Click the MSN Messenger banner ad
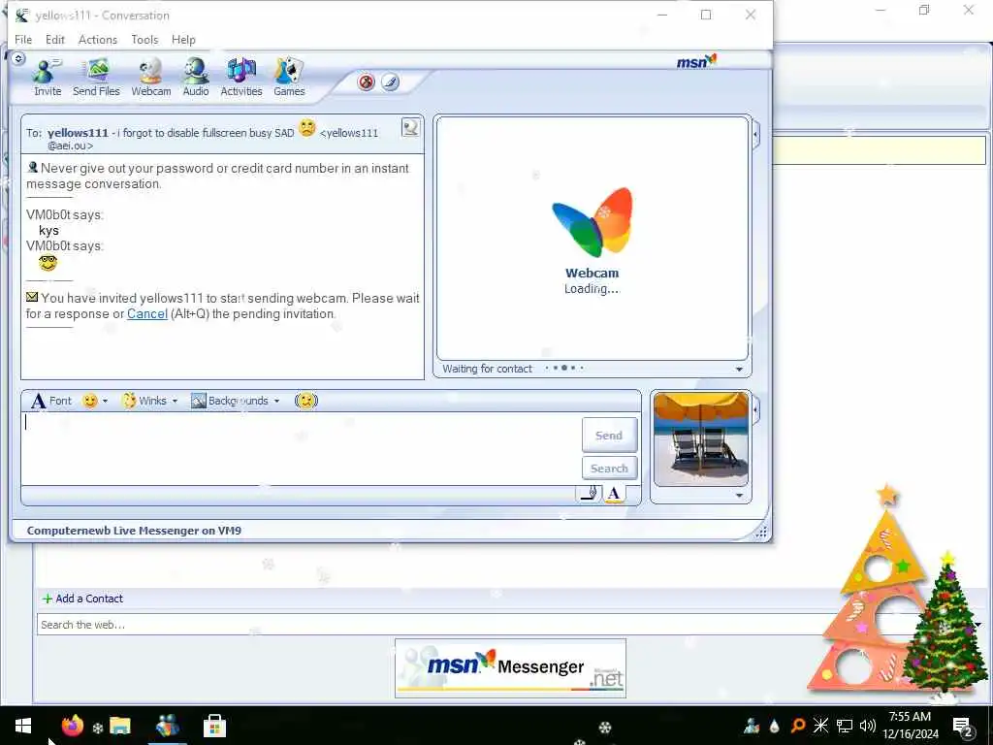Screen dimensions: 993x745 pos(510,668)
